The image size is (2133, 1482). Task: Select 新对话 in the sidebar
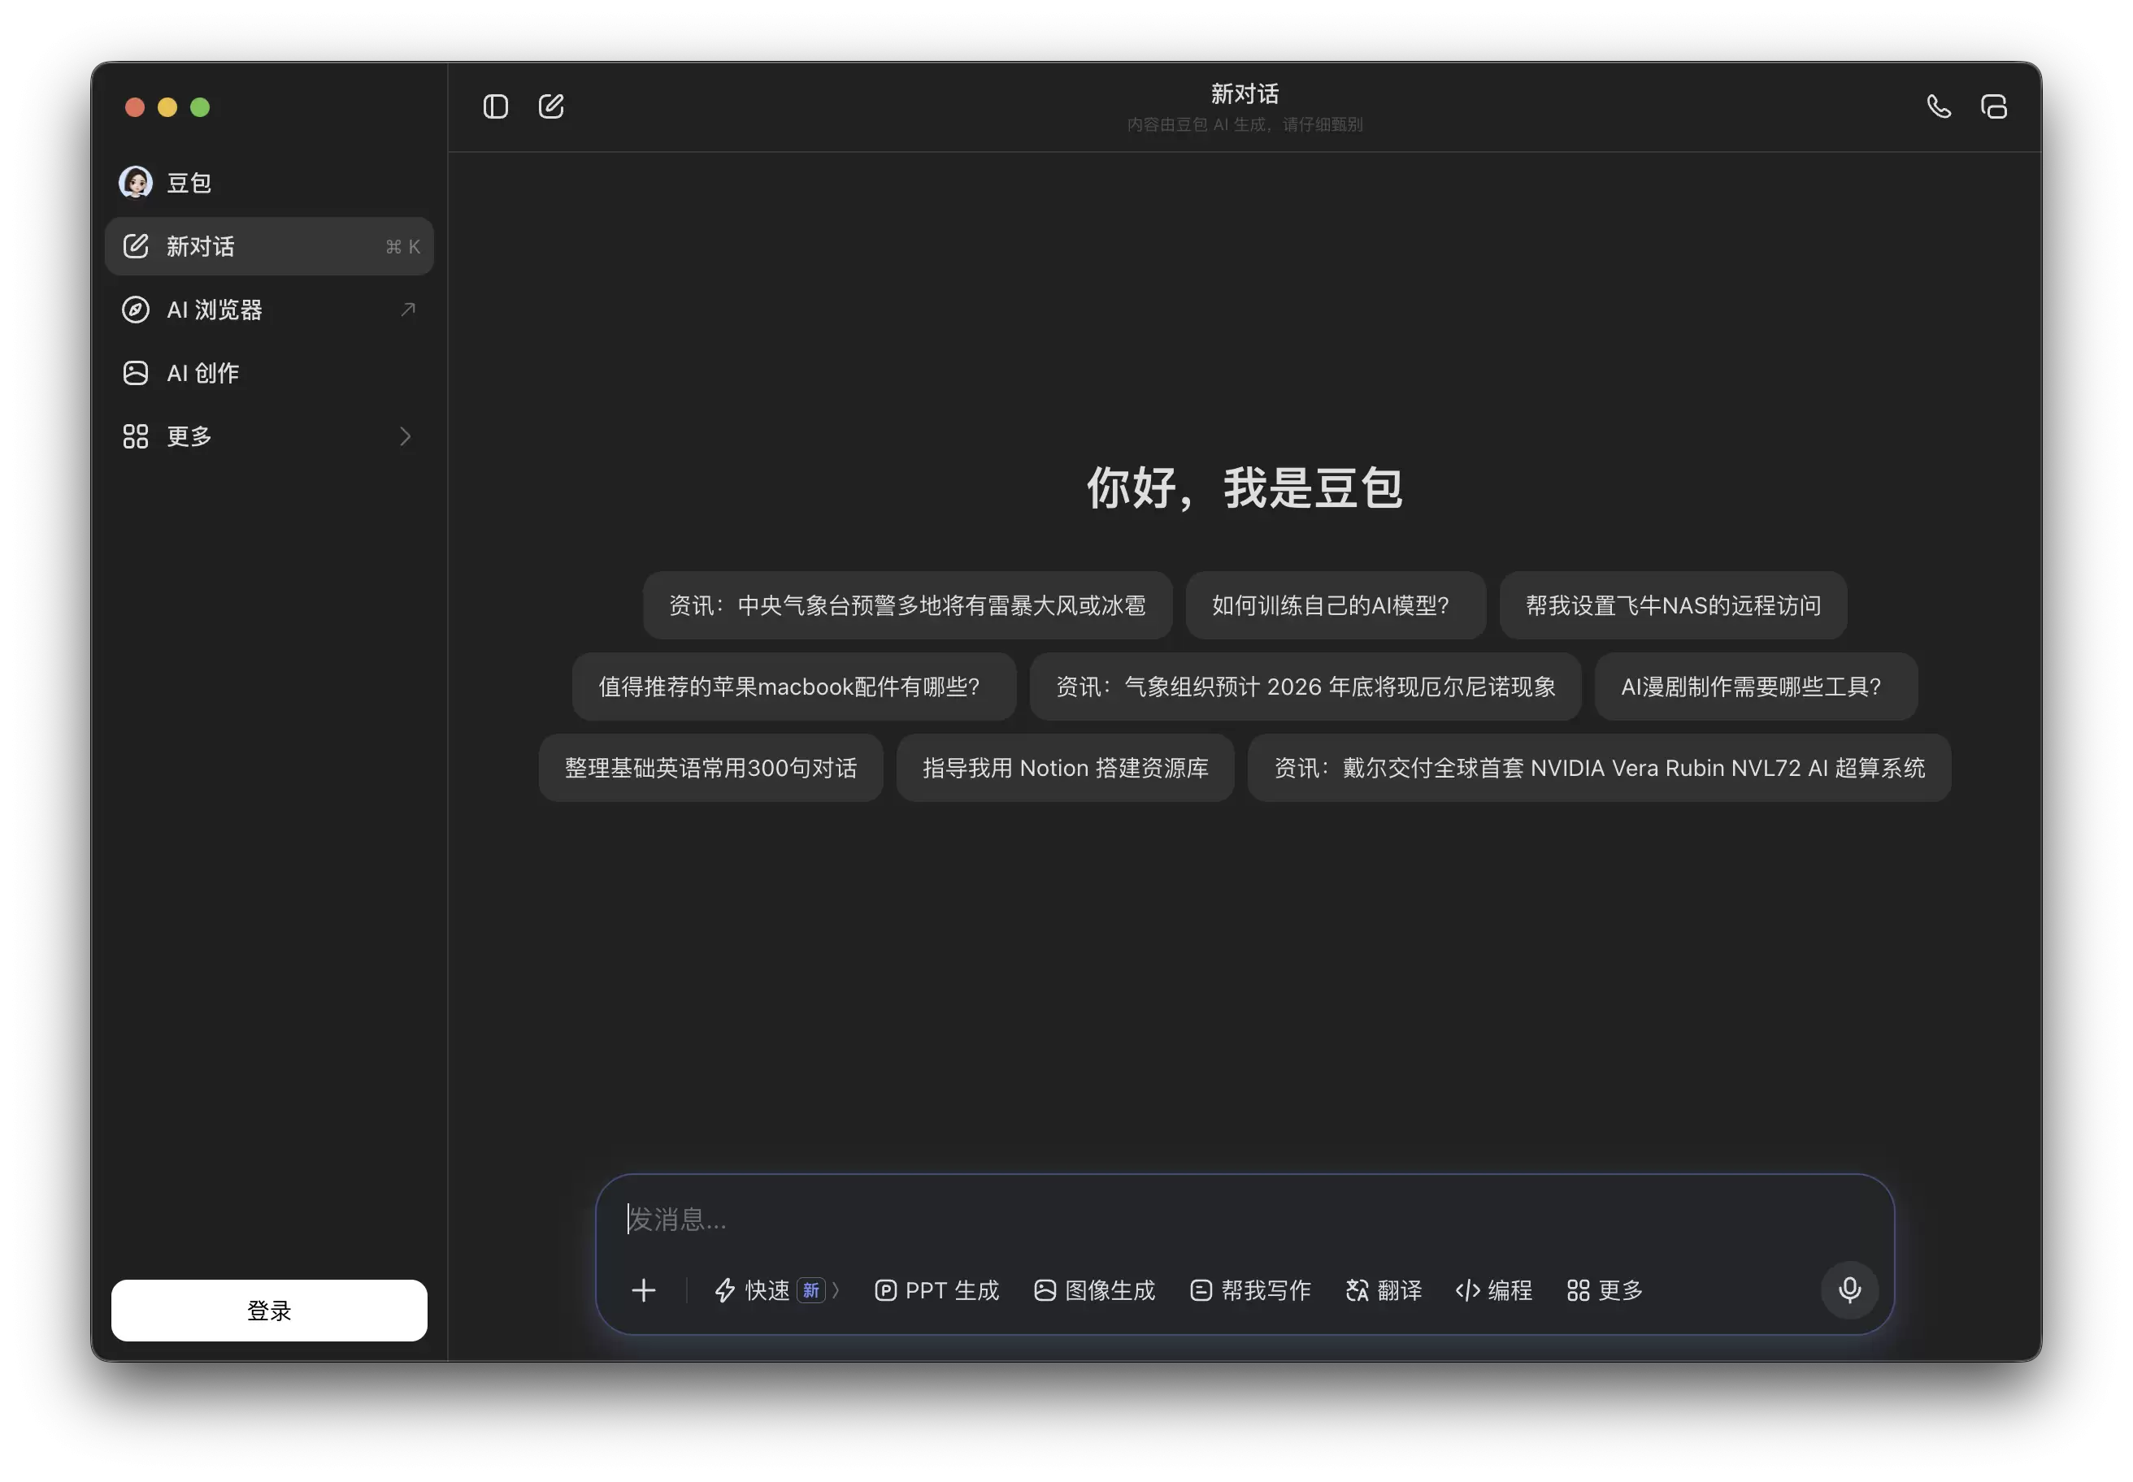[x=269, y=246]
